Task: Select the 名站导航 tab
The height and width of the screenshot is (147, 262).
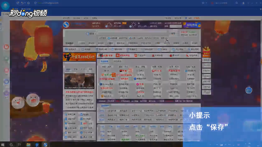Action: [x=104, y=62]
